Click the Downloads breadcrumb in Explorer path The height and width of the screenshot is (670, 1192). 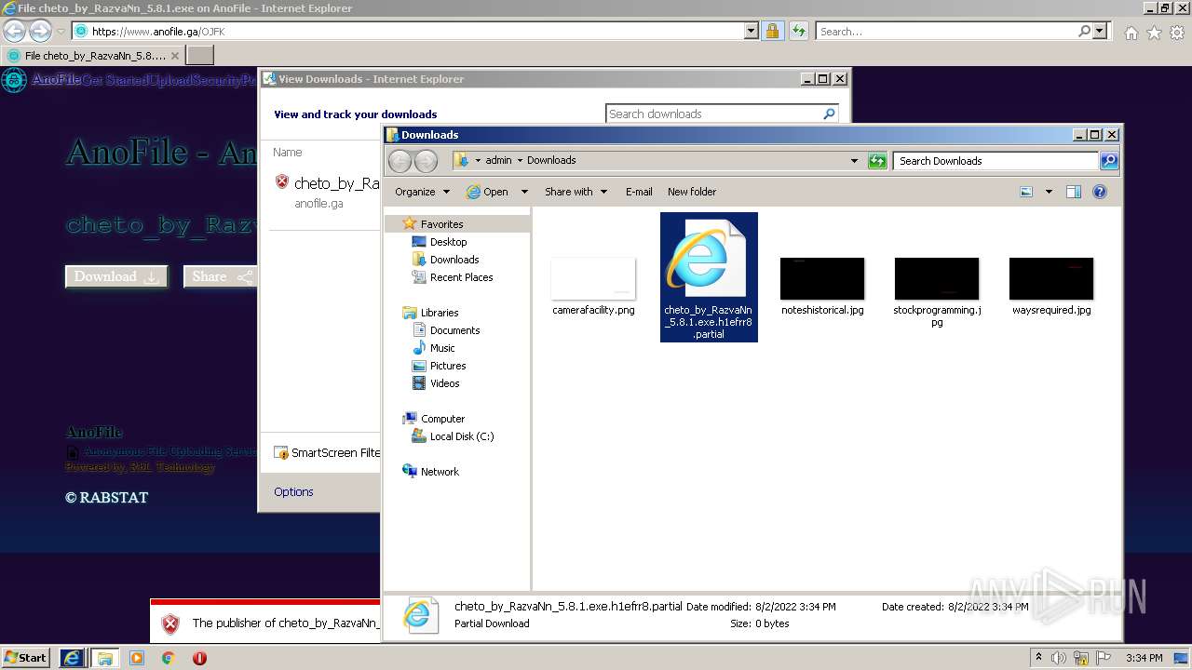(551, 160)
